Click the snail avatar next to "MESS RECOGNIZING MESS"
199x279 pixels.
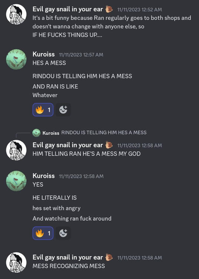(16, 263)
